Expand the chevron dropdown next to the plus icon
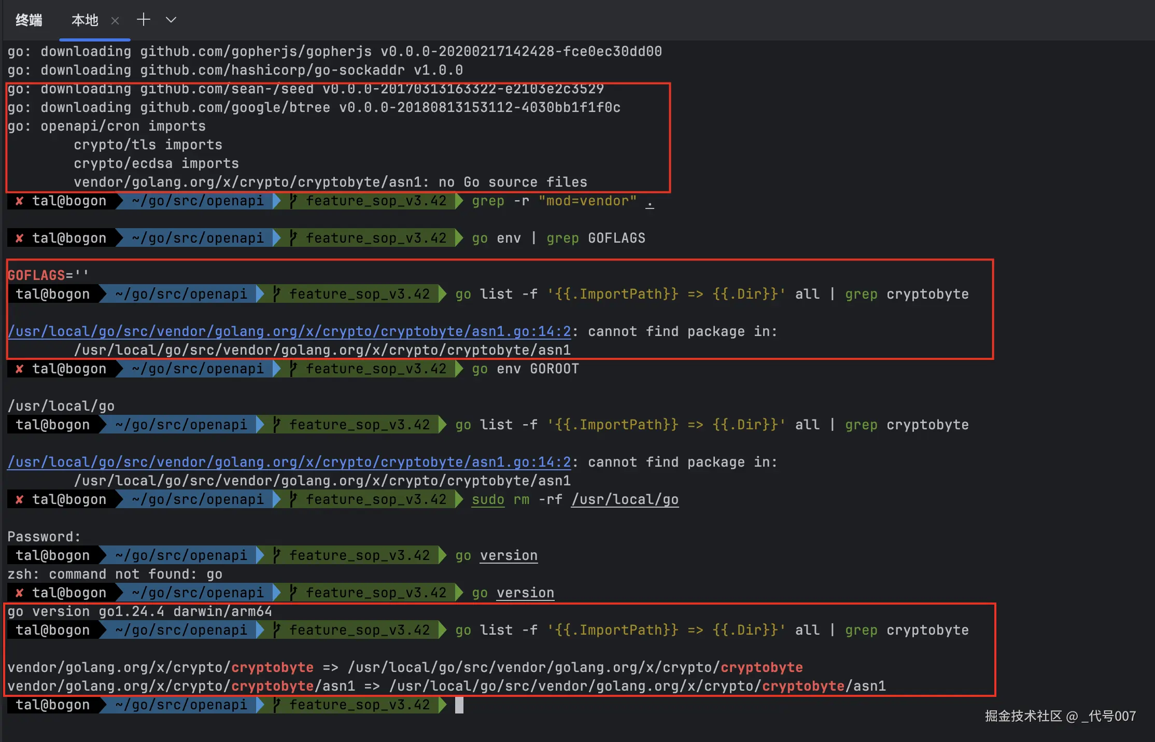The width and height of the screenshot is (1155, 742). coord(171,20)
